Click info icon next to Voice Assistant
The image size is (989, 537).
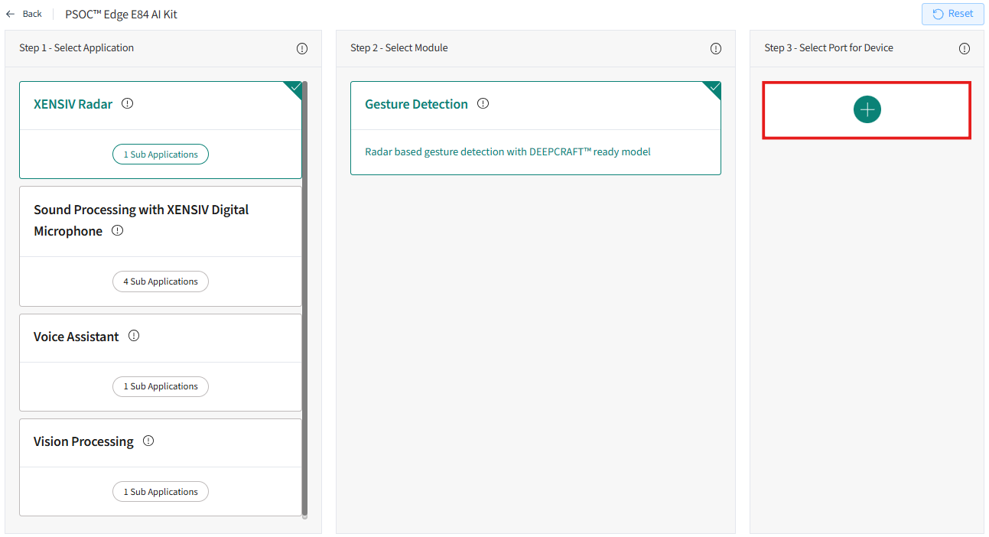click(x=134, y=336)
